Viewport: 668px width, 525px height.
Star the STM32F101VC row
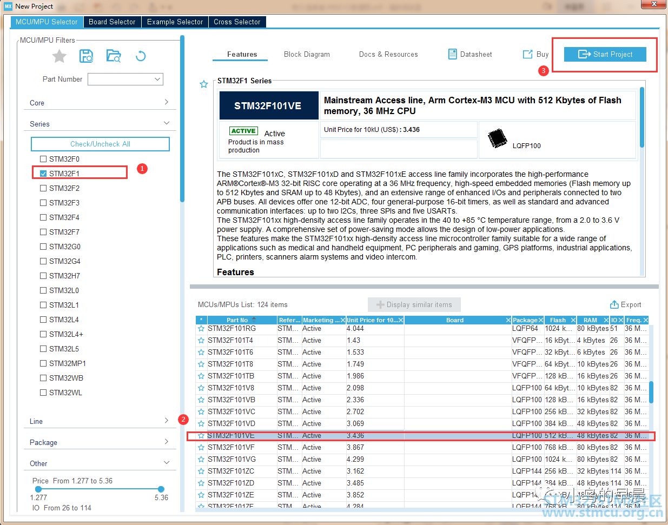201,412
